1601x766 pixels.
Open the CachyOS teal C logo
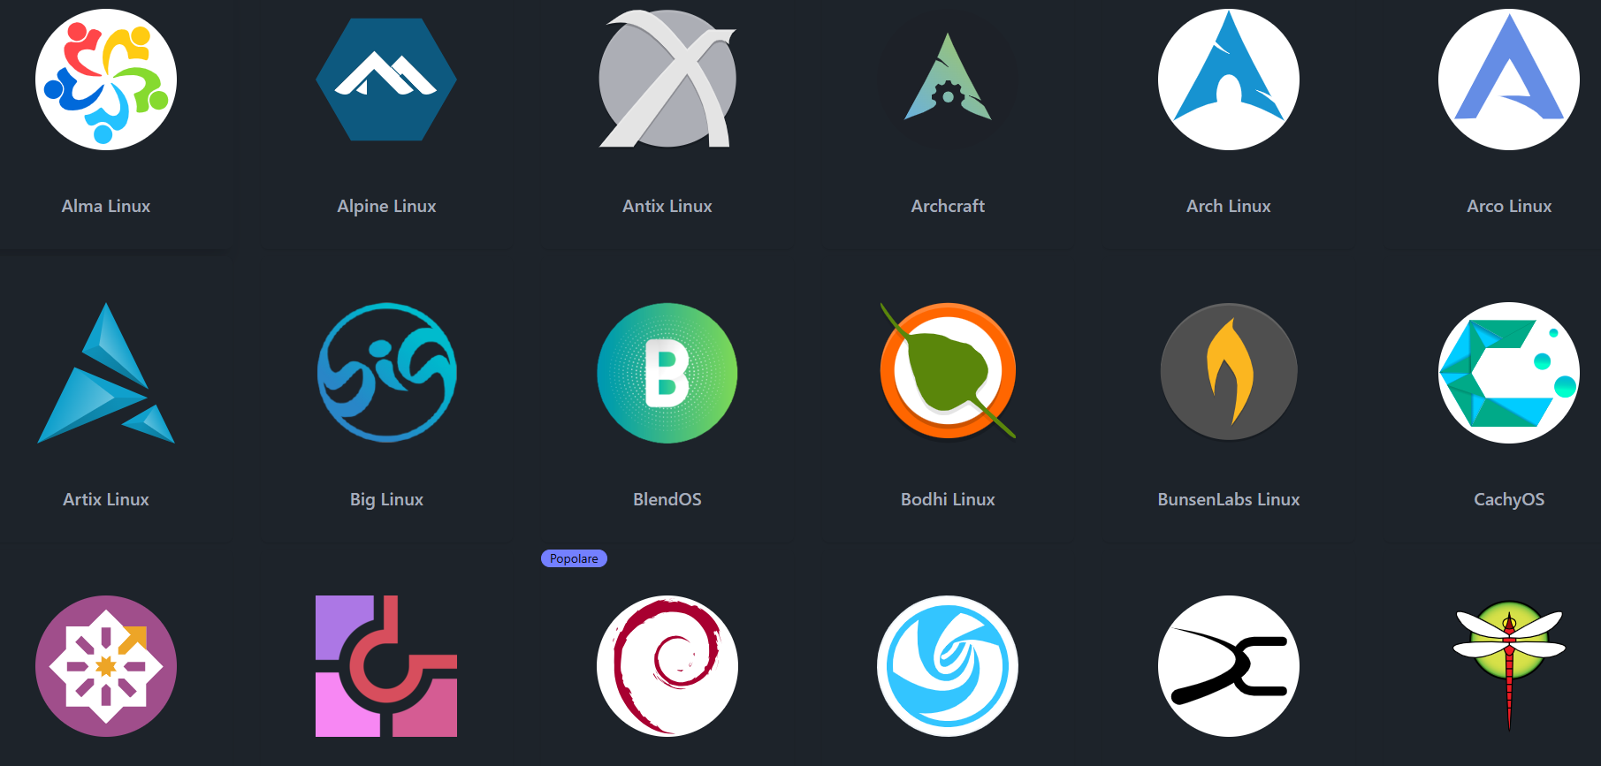[x=1509, y=373]
